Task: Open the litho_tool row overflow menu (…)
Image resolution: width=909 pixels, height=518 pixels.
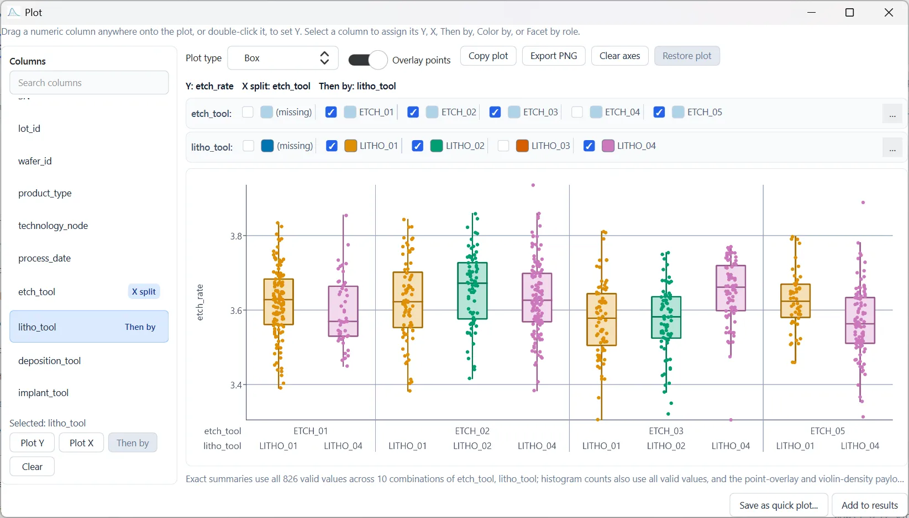Action: coord(892,147)
